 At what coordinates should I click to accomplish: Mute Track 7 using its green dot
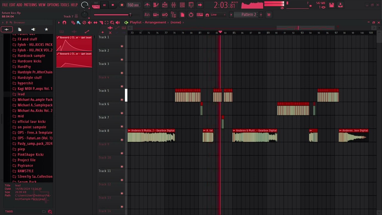coord(122,126)
